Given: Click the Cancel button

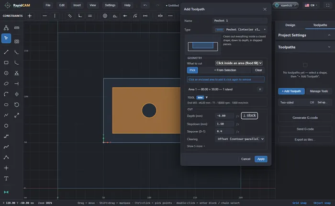Looking at the screenshot, I should (x=246, y=159).
